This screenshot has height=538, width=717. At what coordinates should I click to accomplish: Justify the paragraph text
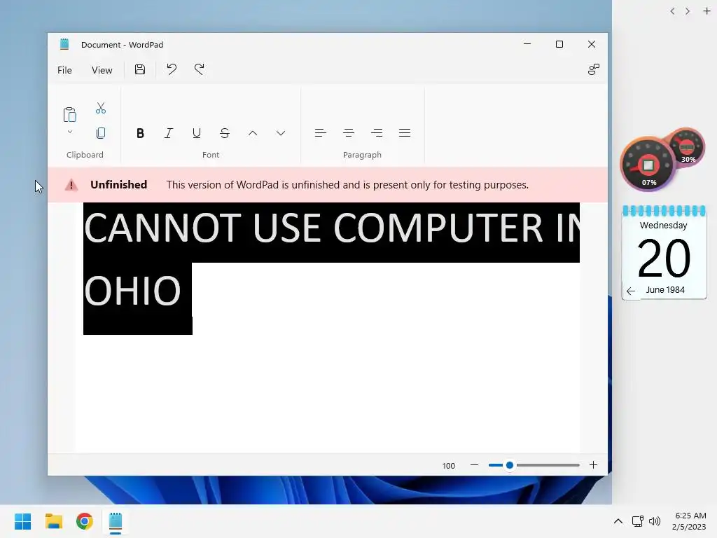[405, 133]
